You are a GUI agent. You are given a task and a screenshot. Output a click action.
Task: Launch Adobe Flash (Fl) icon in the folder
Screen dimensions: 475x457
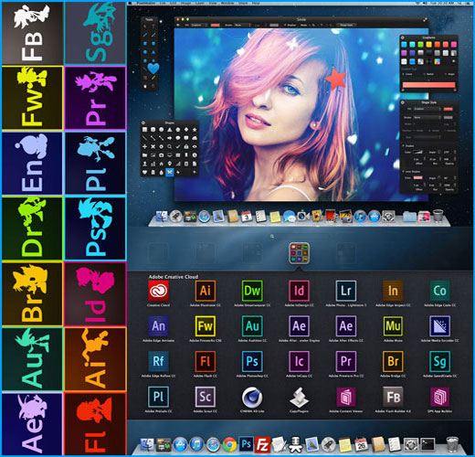(x=205, y=361)
